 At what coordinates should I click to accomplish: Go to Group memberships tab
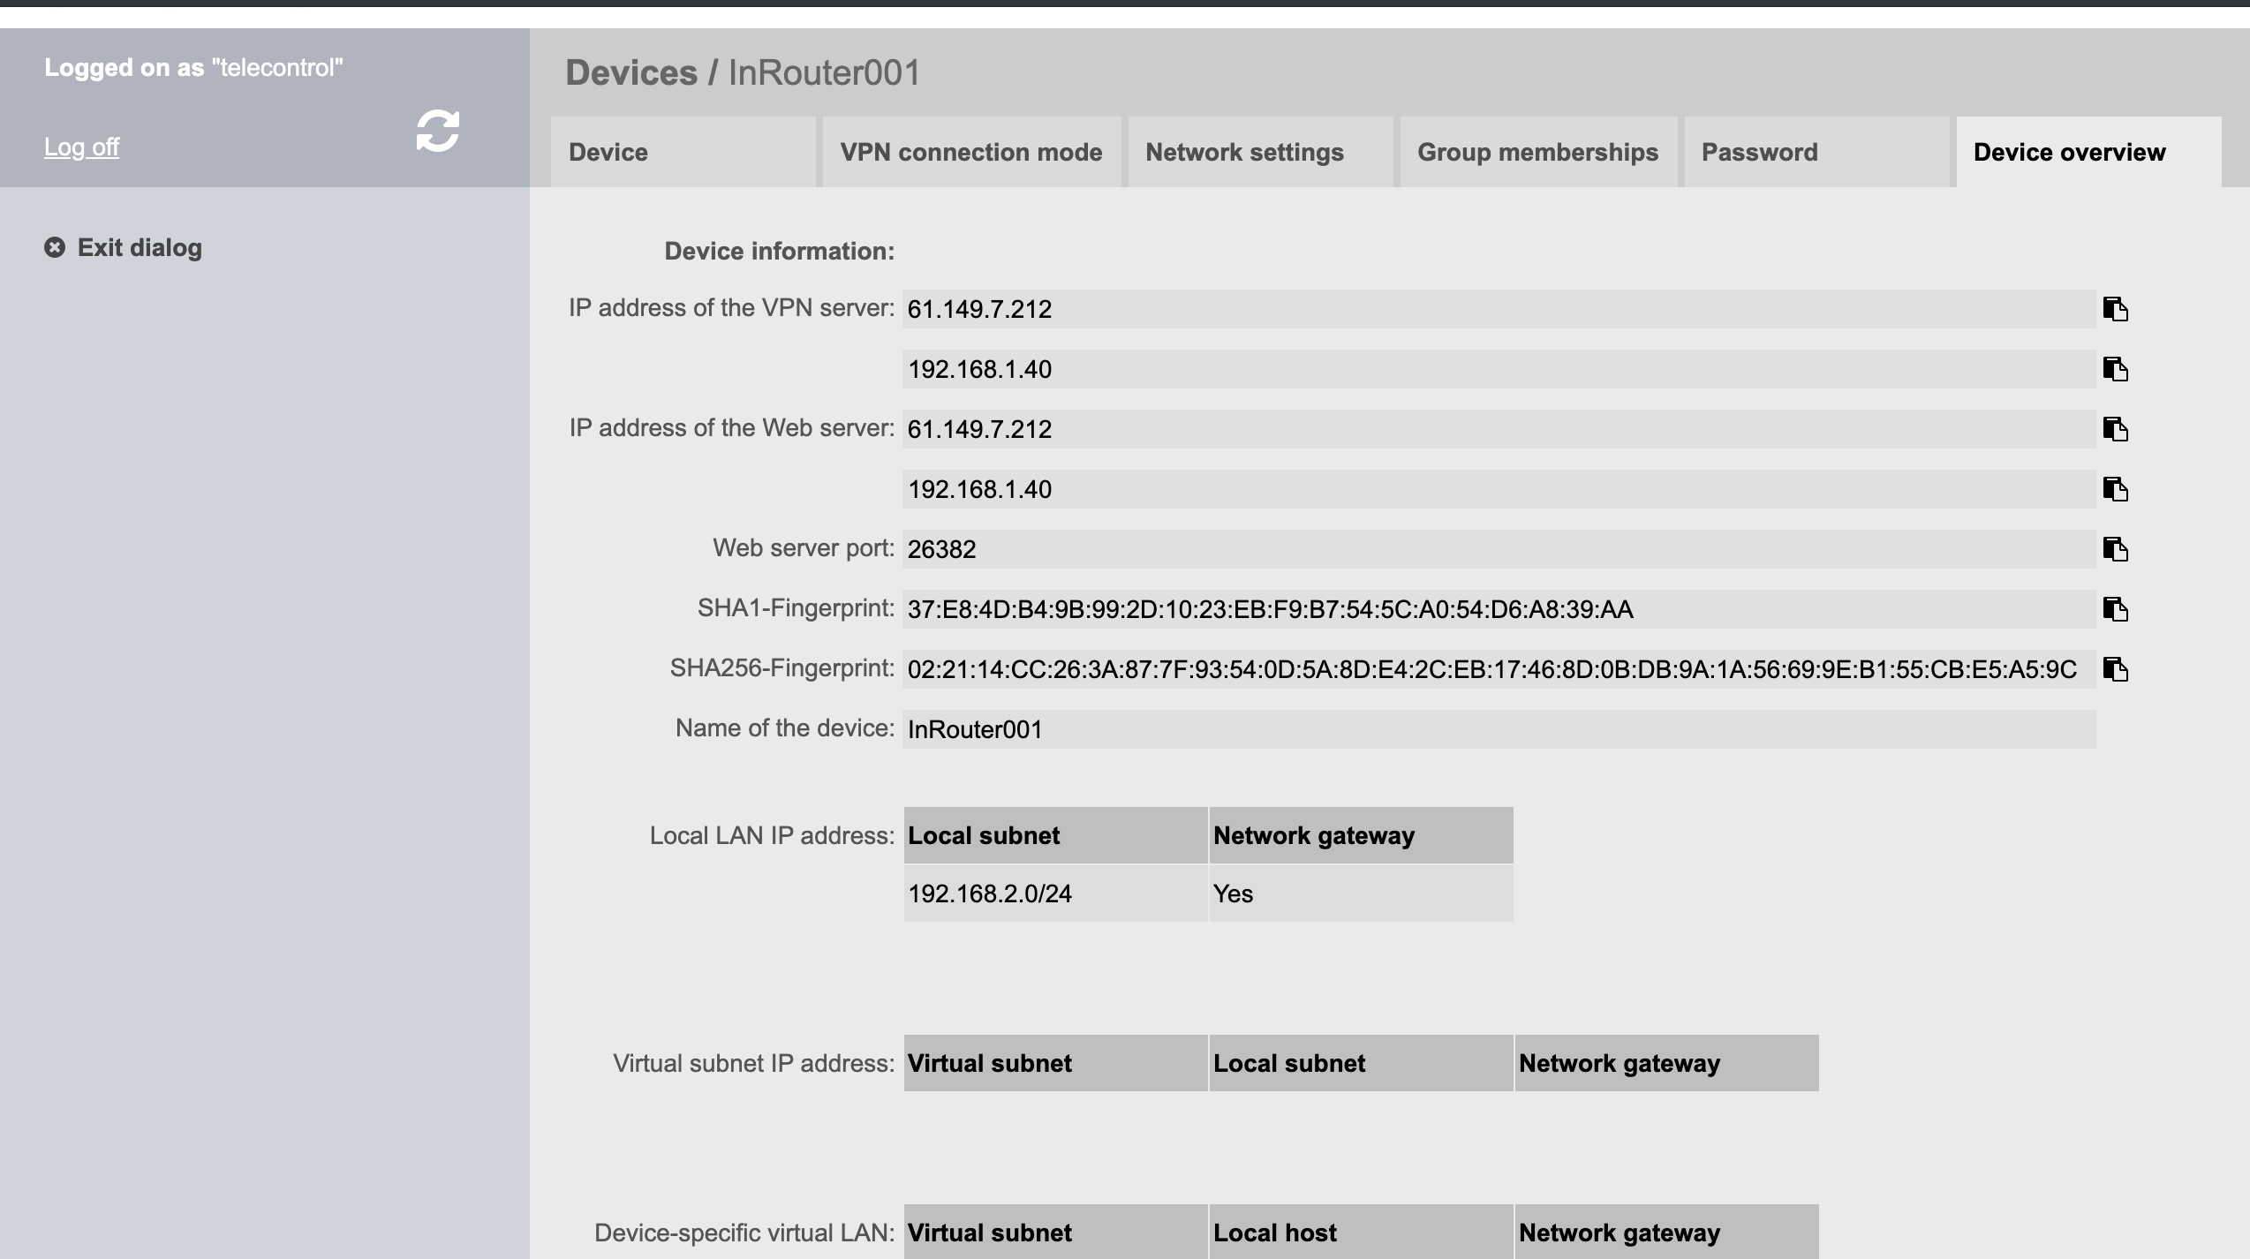(1537, 152)
